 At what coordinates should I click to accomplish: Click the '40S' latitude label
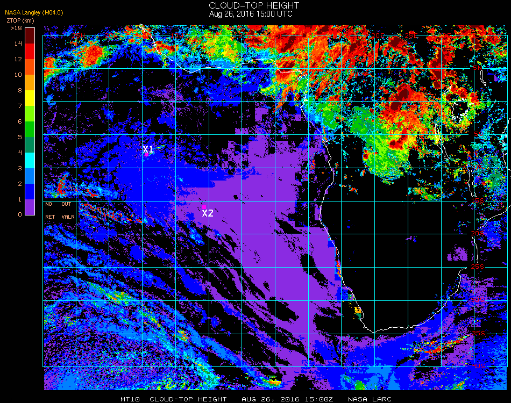click(479, 366)
